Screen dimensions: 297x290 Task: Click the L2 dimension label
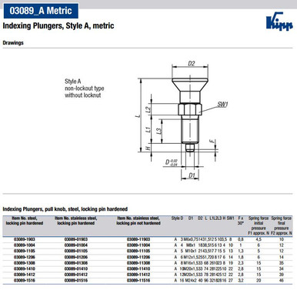coord(148,109)
